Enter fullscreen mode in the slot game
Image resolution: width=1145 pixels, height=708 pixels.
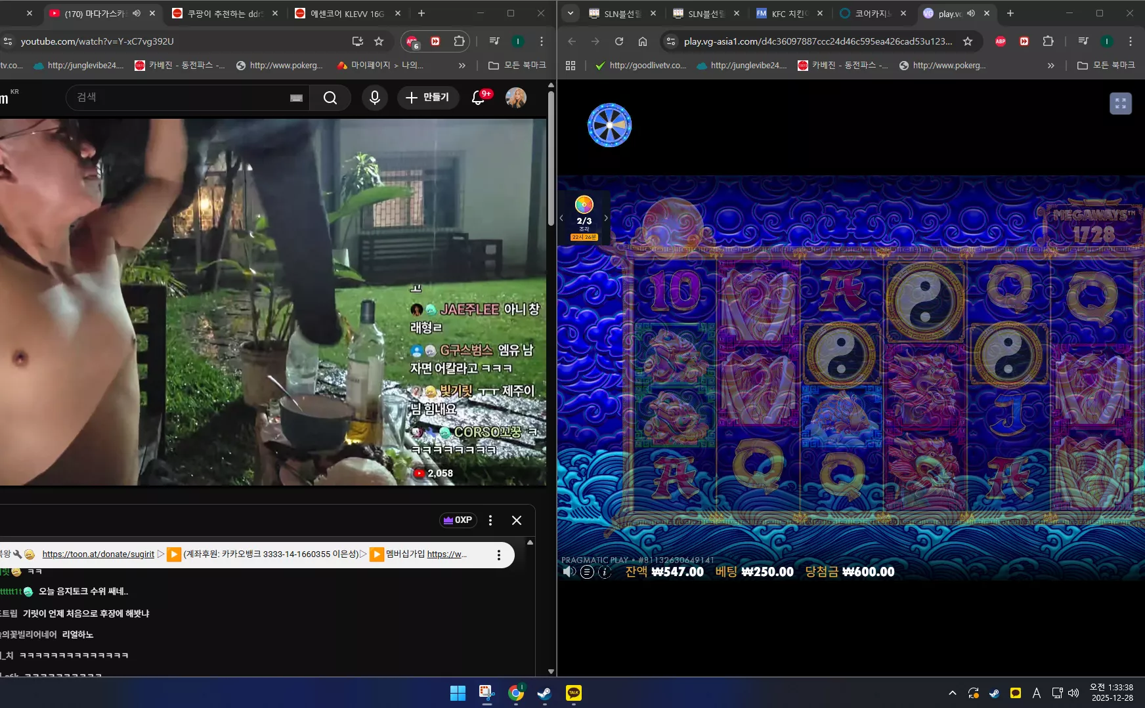pos(1121,104)
